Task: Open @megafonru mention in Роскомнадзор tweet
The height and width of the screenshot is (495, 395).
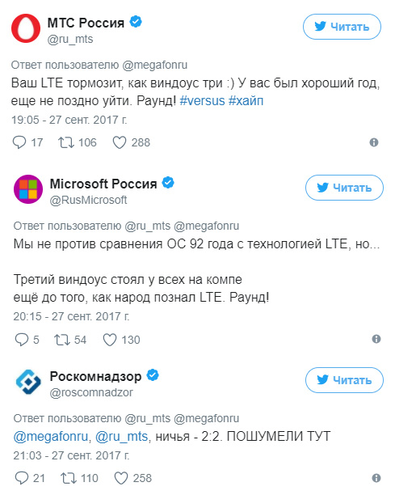Action: coord(51,437)
